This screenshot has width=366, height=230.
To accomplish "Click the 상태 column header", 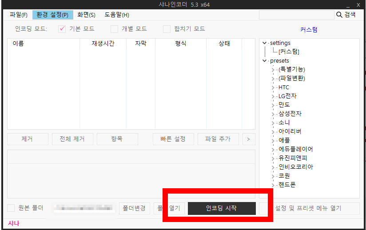I will [224, 44].
